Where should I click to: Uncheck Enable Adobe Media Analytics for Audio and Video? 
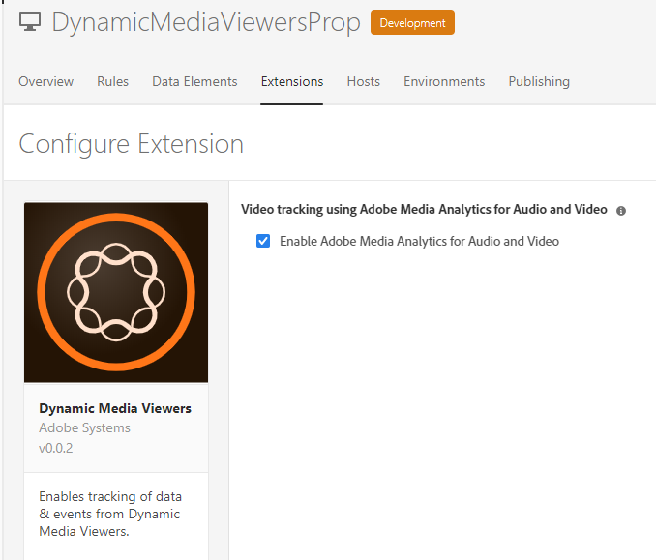[263, 241]
